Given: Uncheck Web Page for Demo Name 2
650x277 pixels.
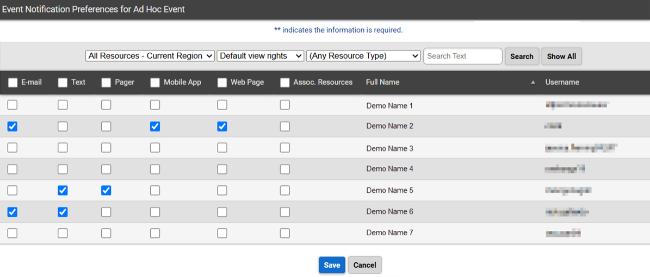Looking at the screenshot, I should [x=222, y=127].
